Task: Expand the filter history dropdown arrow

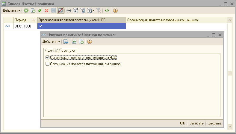Action: coord(93,11)
